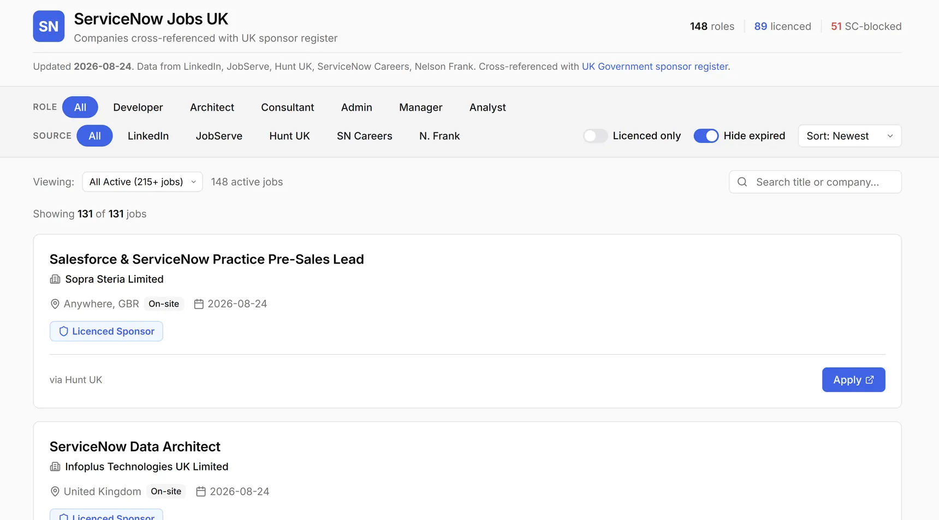
Task: Click On-site tag in Infoplus card
Action: [166, 492]
